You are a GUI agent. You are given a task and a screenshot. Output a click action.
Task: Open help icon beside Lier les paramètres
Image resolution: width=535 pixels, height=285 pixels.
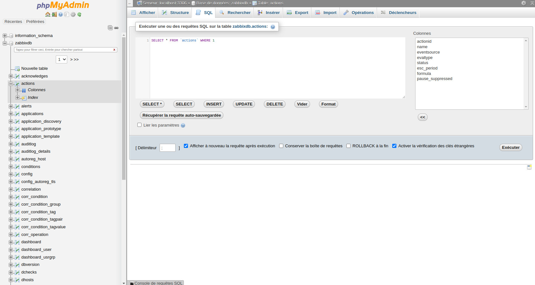[x=183, y=125]
